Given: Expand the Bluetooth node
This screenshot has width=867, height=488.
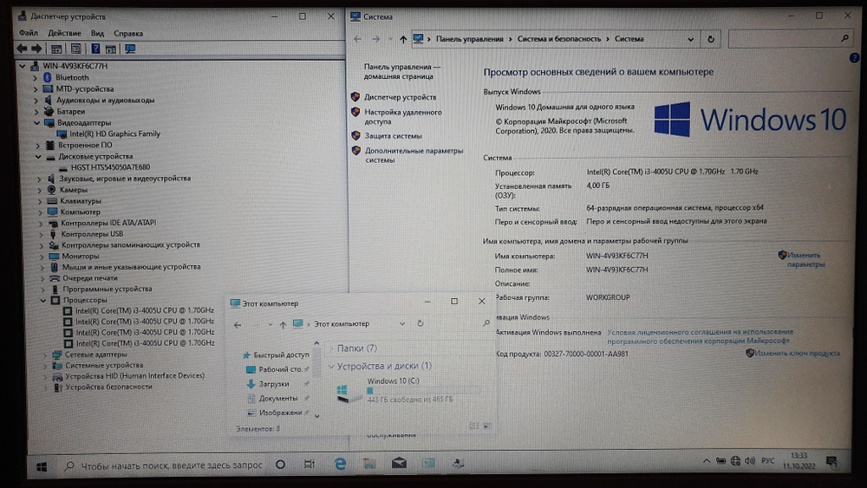Looking at the screenshot, I should click(x=35, y=77).
